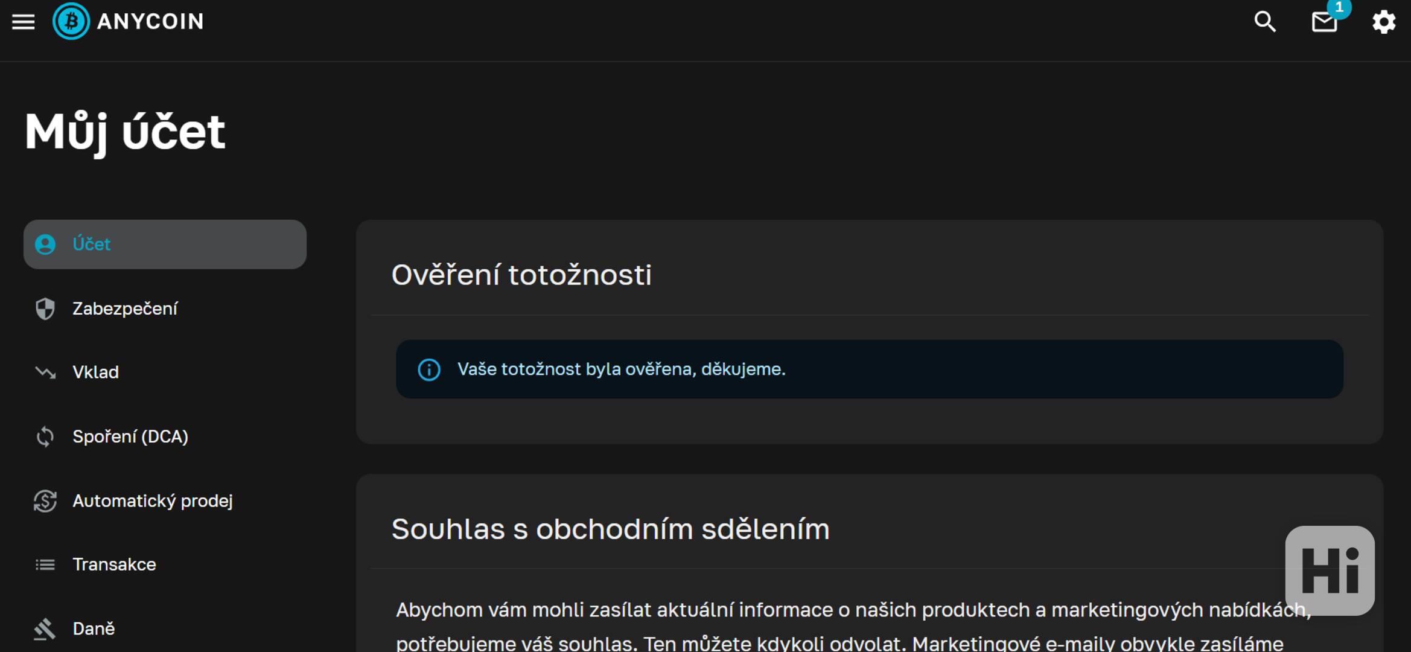Click the Daně gavel icon
Viewport: 1411px width, 652px height.
(45, 629)
